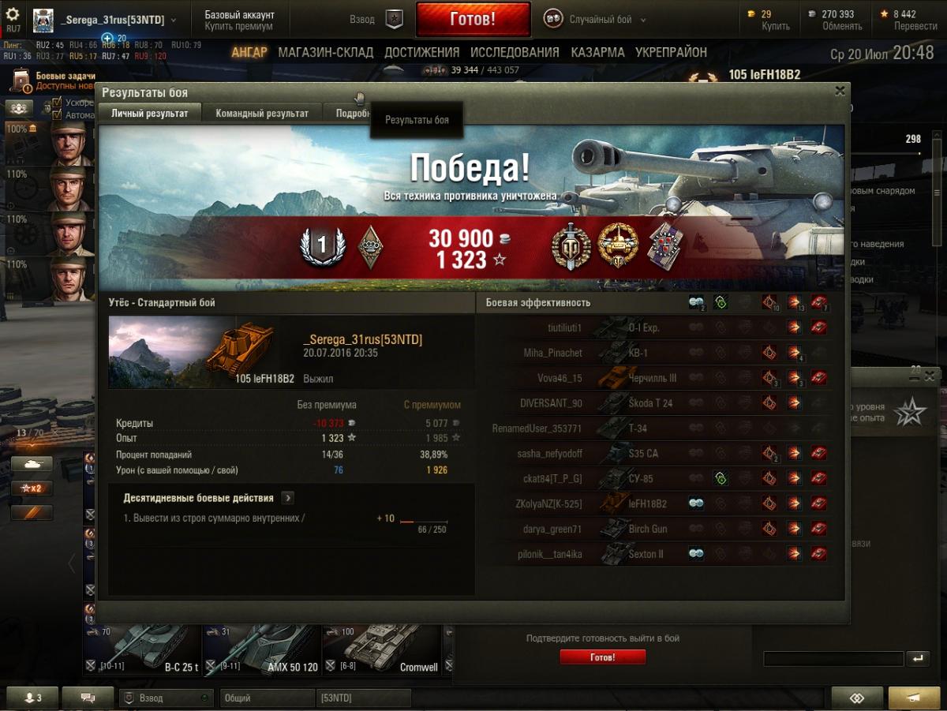Open the crew operations button above the crew list
This screenshot has height=711, width=947.
coord(18,108)
